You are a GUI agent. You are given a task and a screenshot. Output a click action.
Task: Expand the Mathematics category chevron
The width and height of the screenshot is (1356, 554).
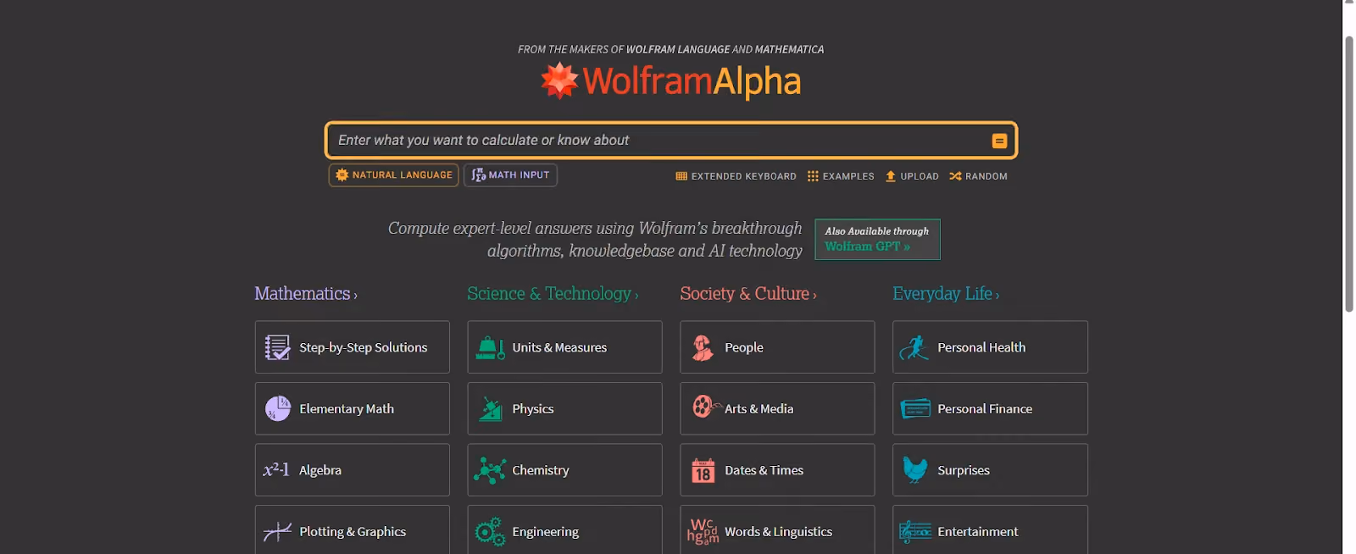[355, 296]
